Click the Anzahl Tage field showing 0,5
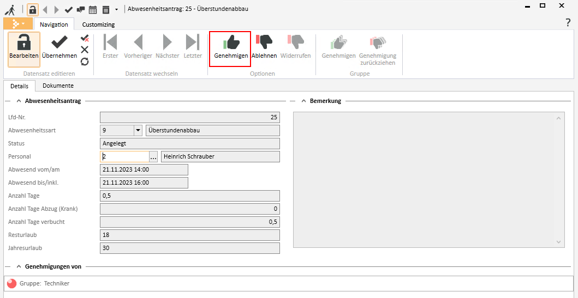This screenshot has width=578, height=298. point(190,196)
